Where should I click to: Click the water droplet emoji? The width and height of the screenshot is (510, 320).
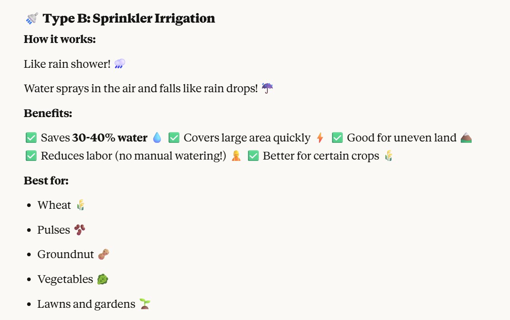(x=157, y=137)
